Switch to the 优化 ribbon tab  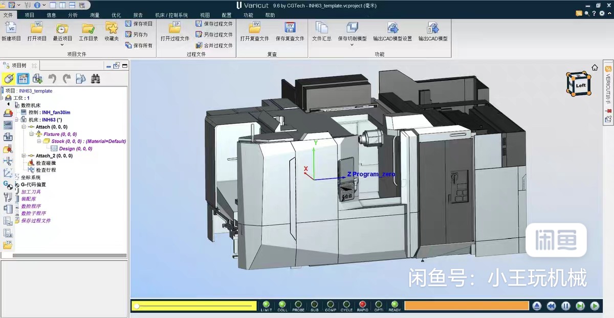(116, 15)
